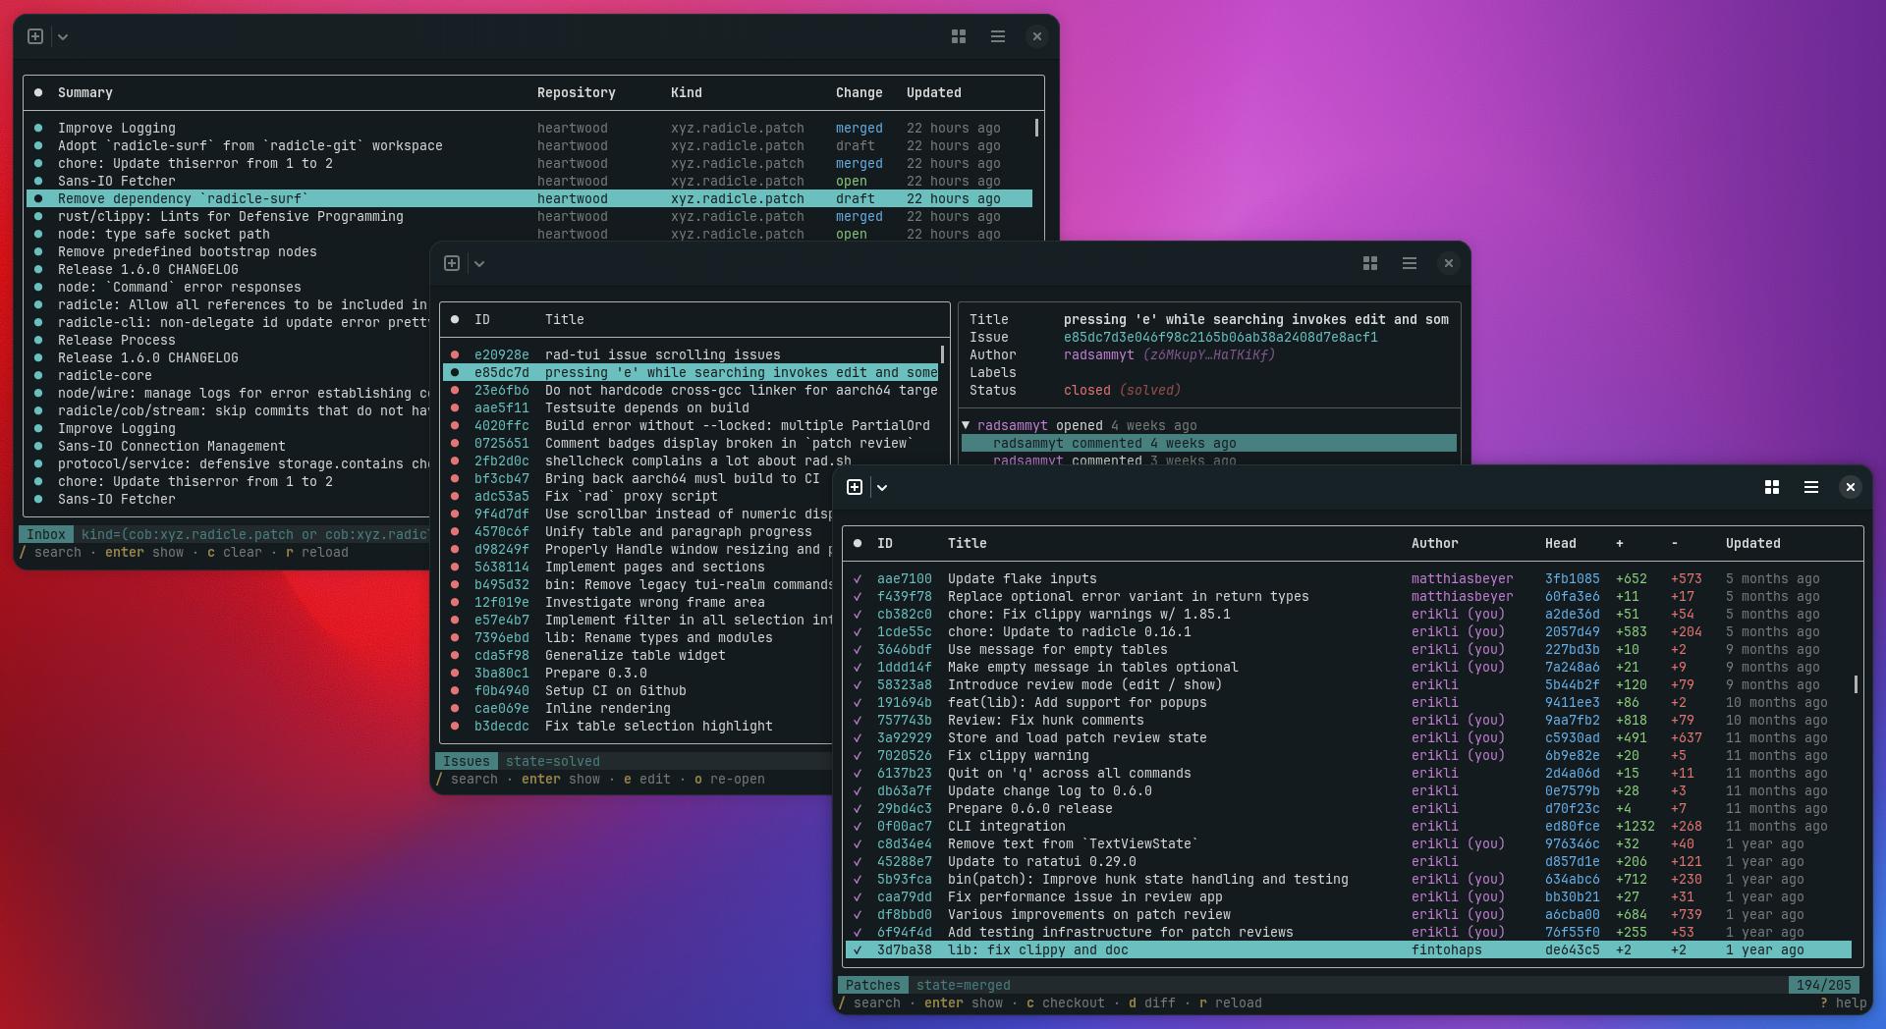Click the vertical scrollbar of the Issues list
The height and width of the screenshot is (1029, 1886).
pos(941,355)
